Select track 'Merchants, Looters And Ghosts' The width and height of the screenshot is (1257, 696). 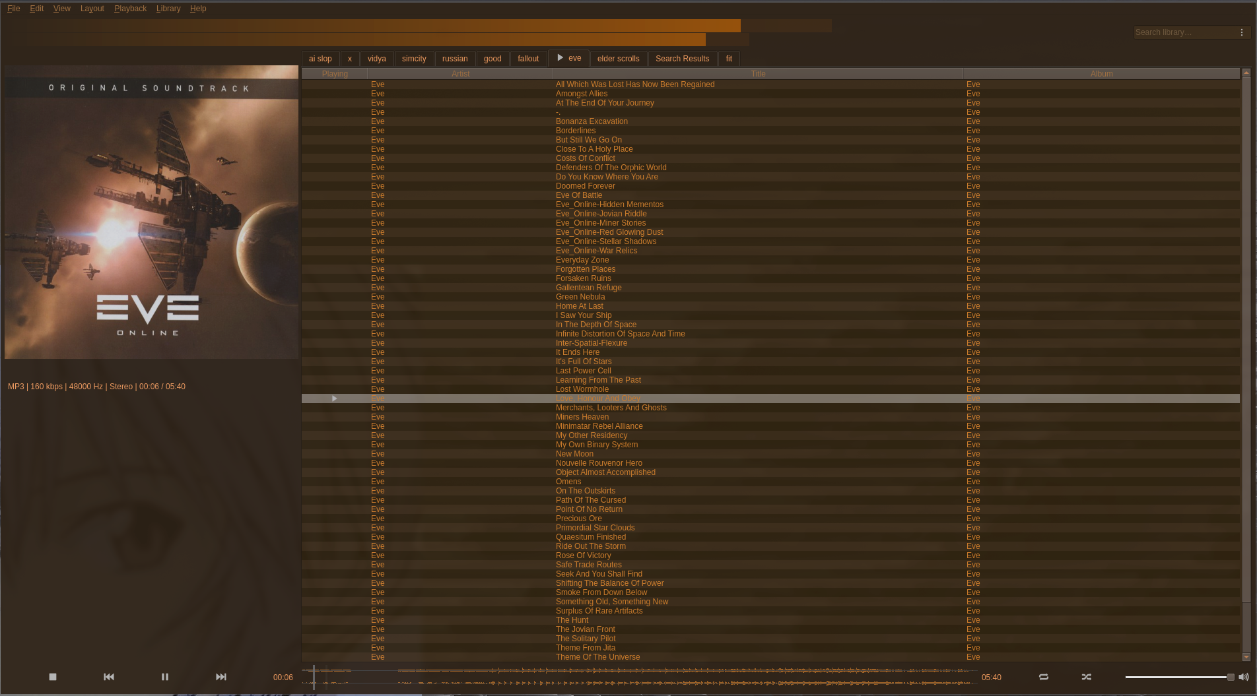[x=611, y=408]
